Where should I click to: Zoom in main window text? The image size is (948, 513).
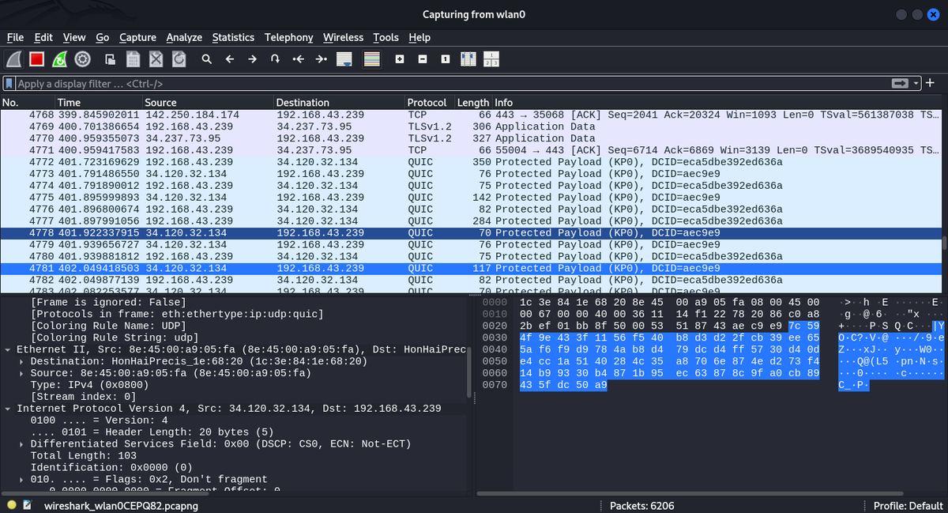pos(401,59)
